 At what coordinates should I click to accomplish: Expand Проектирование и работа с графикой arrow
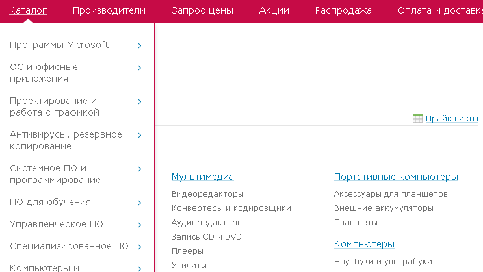pos(140,101)
